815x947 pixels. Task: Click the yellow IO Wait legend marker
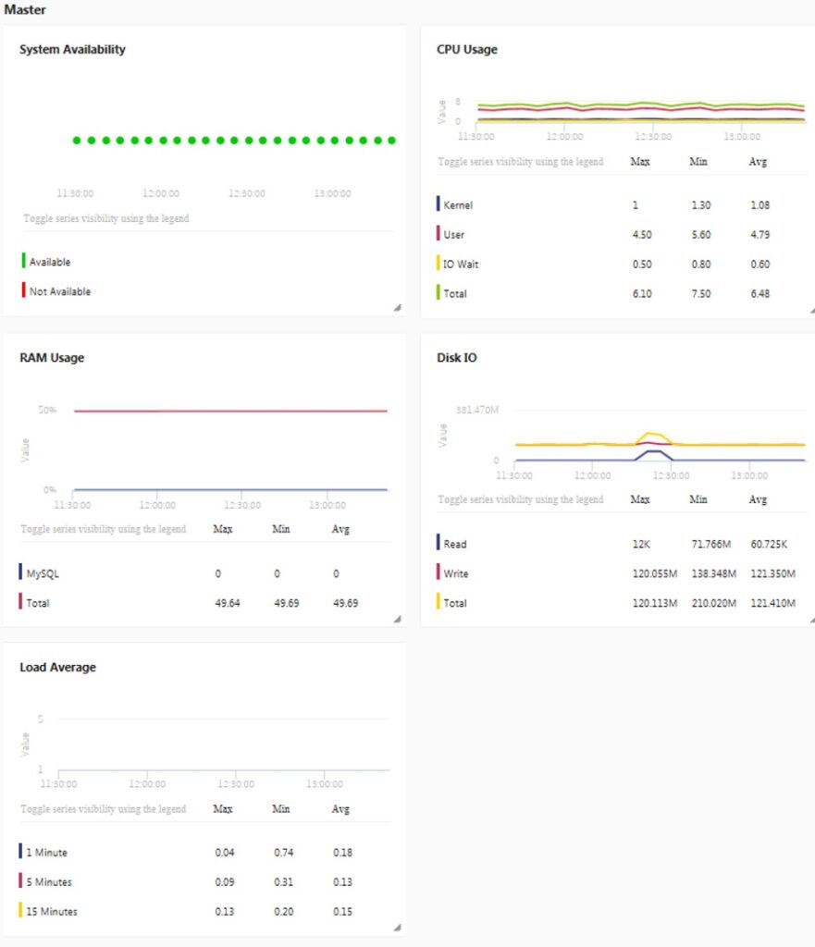(x=440, y=264)
